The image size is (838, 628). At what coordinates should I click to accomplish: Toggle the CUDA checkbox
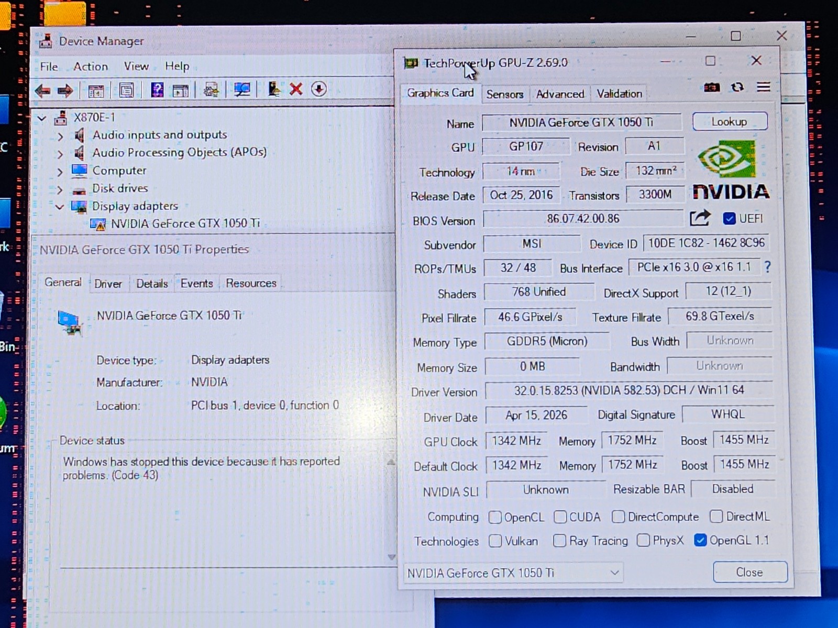560,517
